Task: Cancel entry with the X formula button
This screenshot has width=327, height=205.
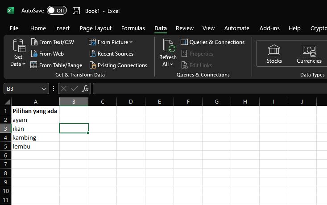Action: tap(64, 89)
